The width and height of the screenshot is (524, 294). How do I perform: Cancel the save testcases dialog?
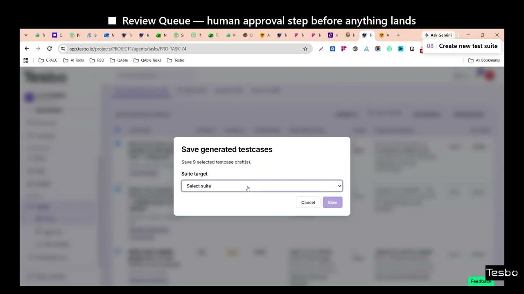[308, 203]
